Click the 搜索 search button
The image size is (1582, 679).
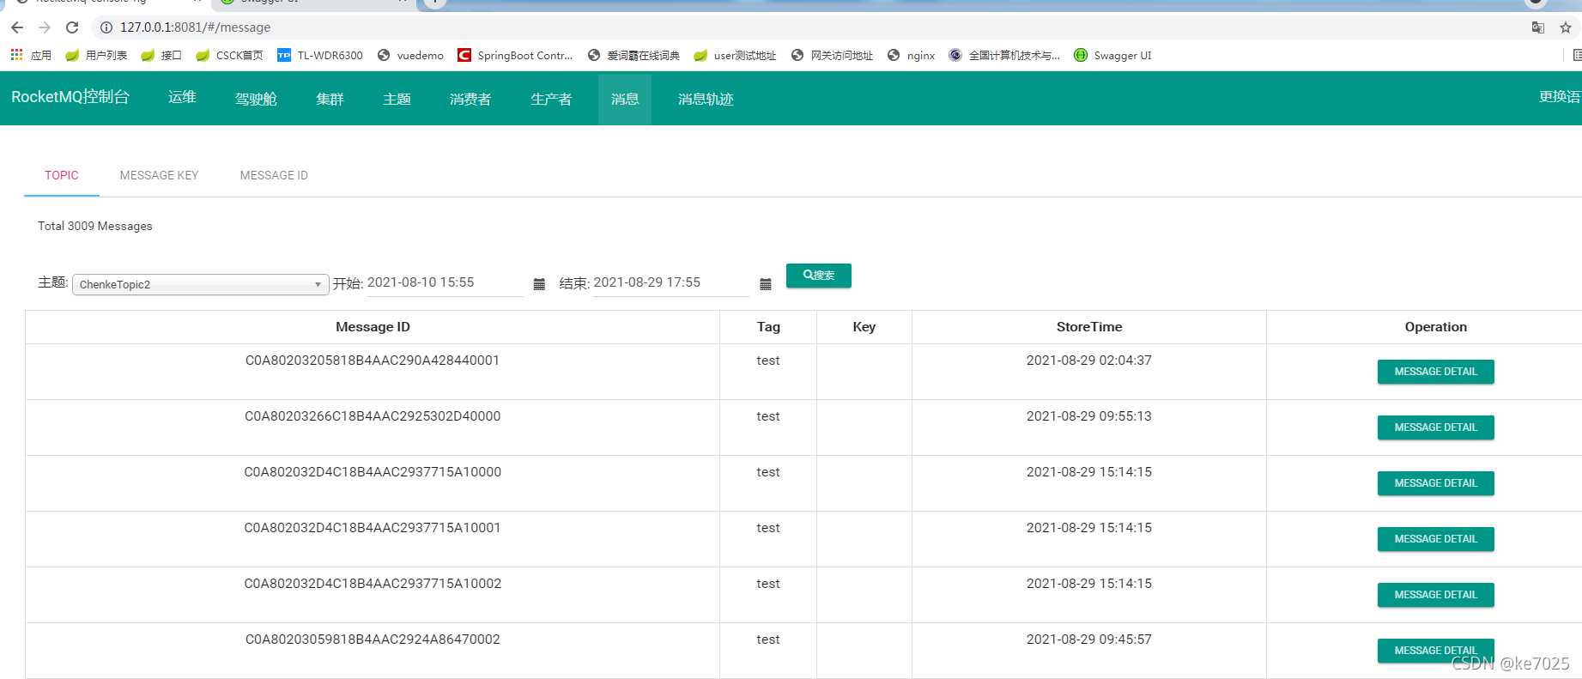819,276
